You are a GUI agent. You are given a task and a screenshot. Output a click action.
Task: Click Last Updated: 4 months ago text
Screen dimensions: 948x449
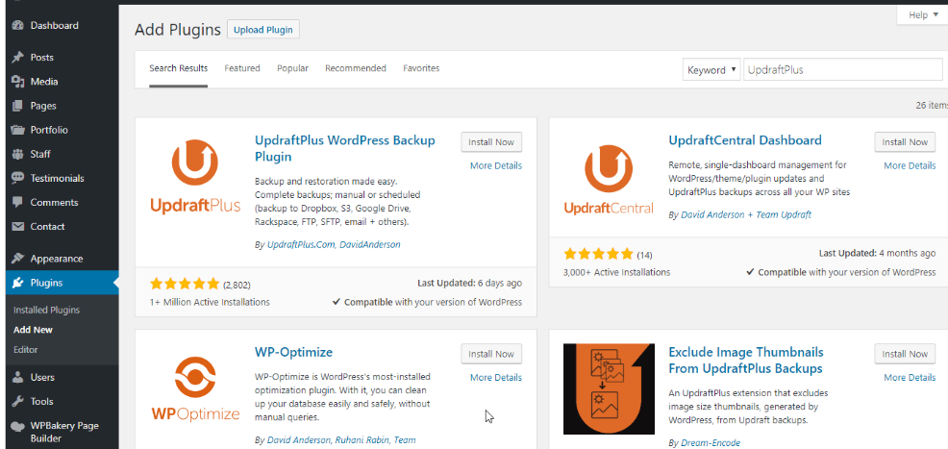click(877, 253)
